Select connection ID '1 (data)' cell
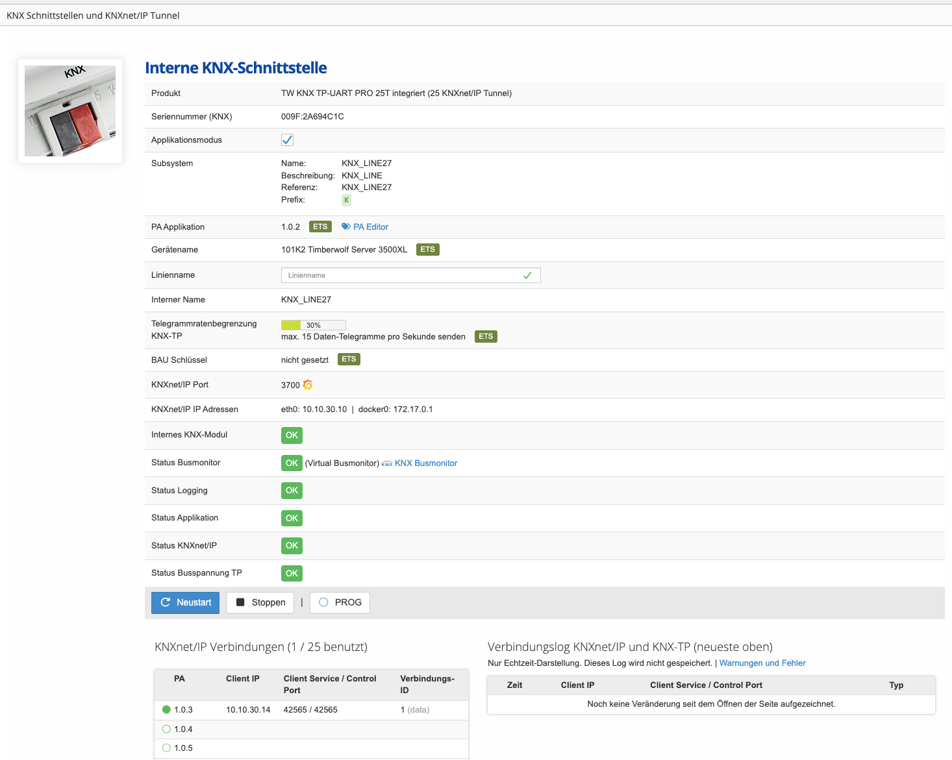The height and width of the screenshot is (760, 952). click(x=415, y=709)
